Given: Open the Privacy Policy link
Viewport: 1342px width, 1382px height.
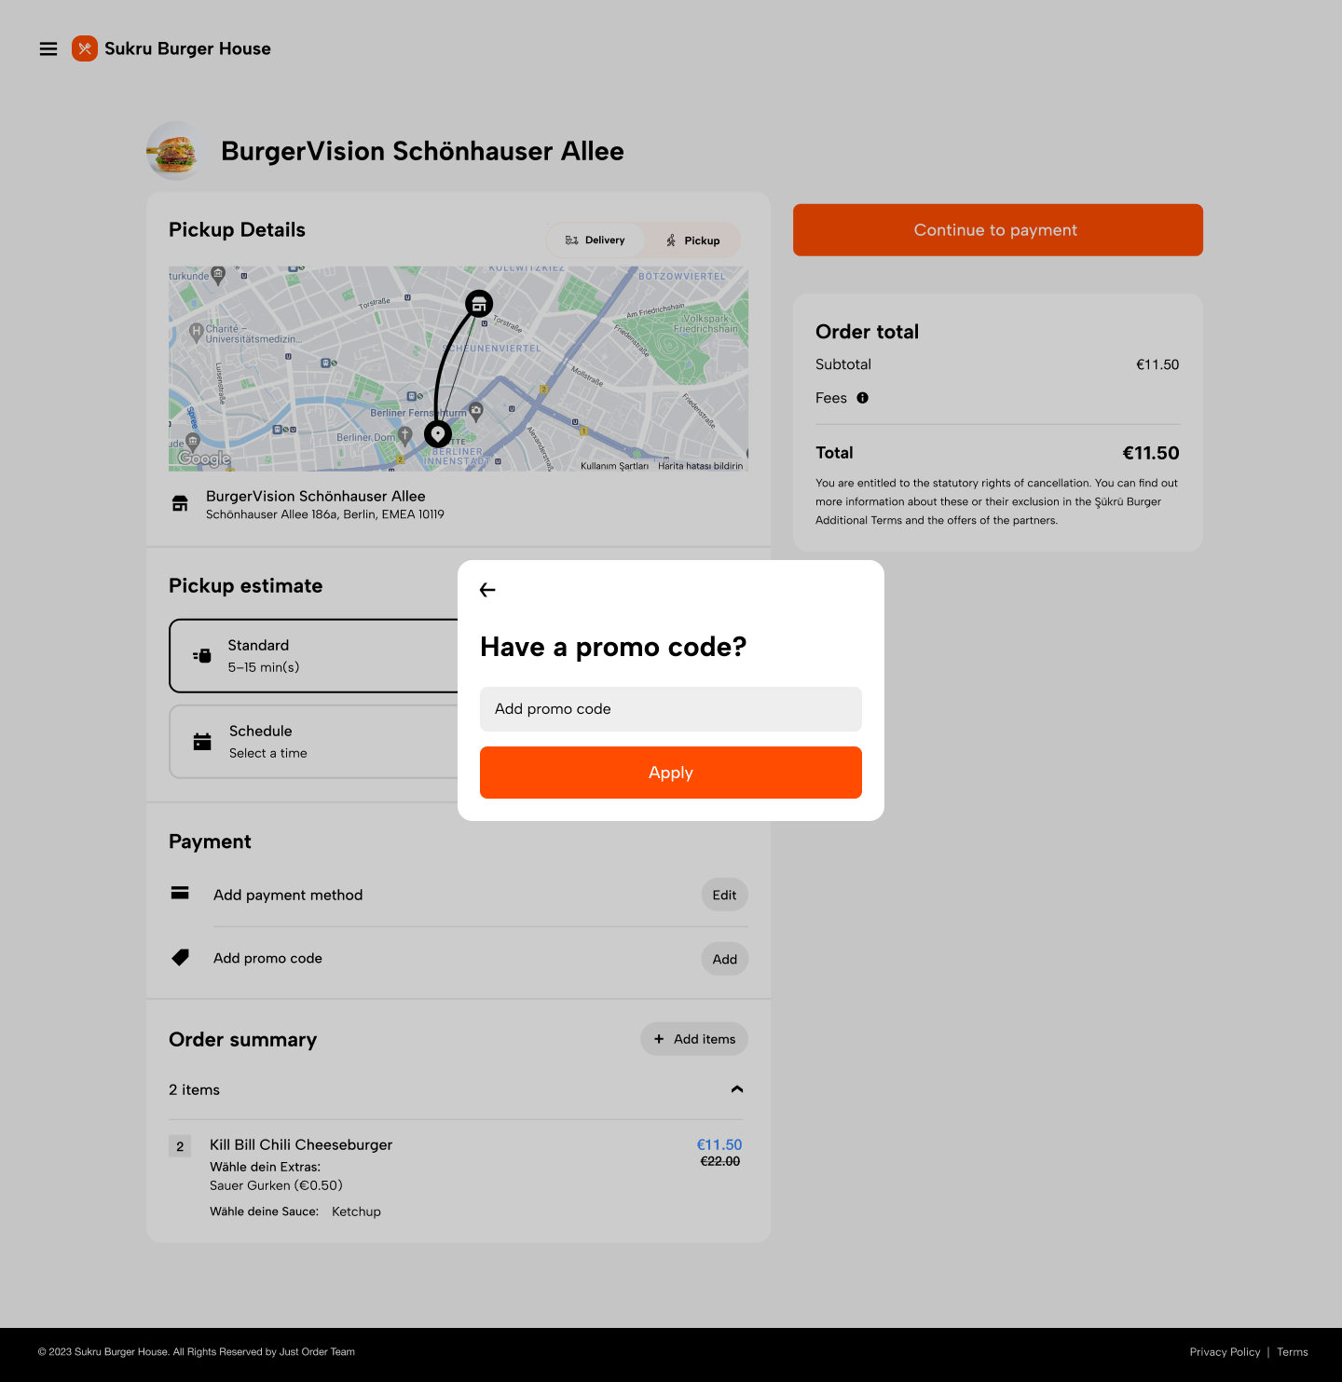Looking at the screenshot, I should (1225, 1352).
